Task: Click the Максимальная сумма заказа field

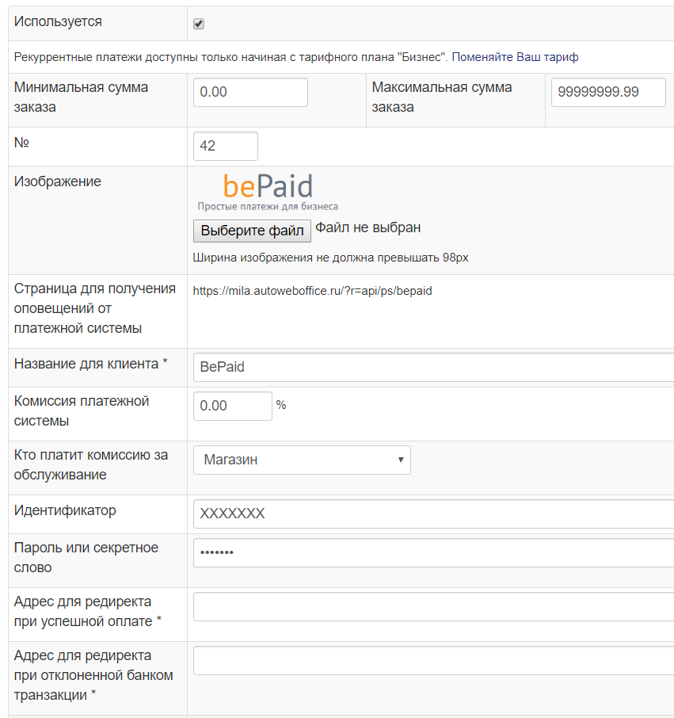Action: (608, 92)
